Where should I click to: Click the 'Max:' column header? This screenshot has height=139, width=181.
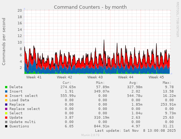pos(167,83)
